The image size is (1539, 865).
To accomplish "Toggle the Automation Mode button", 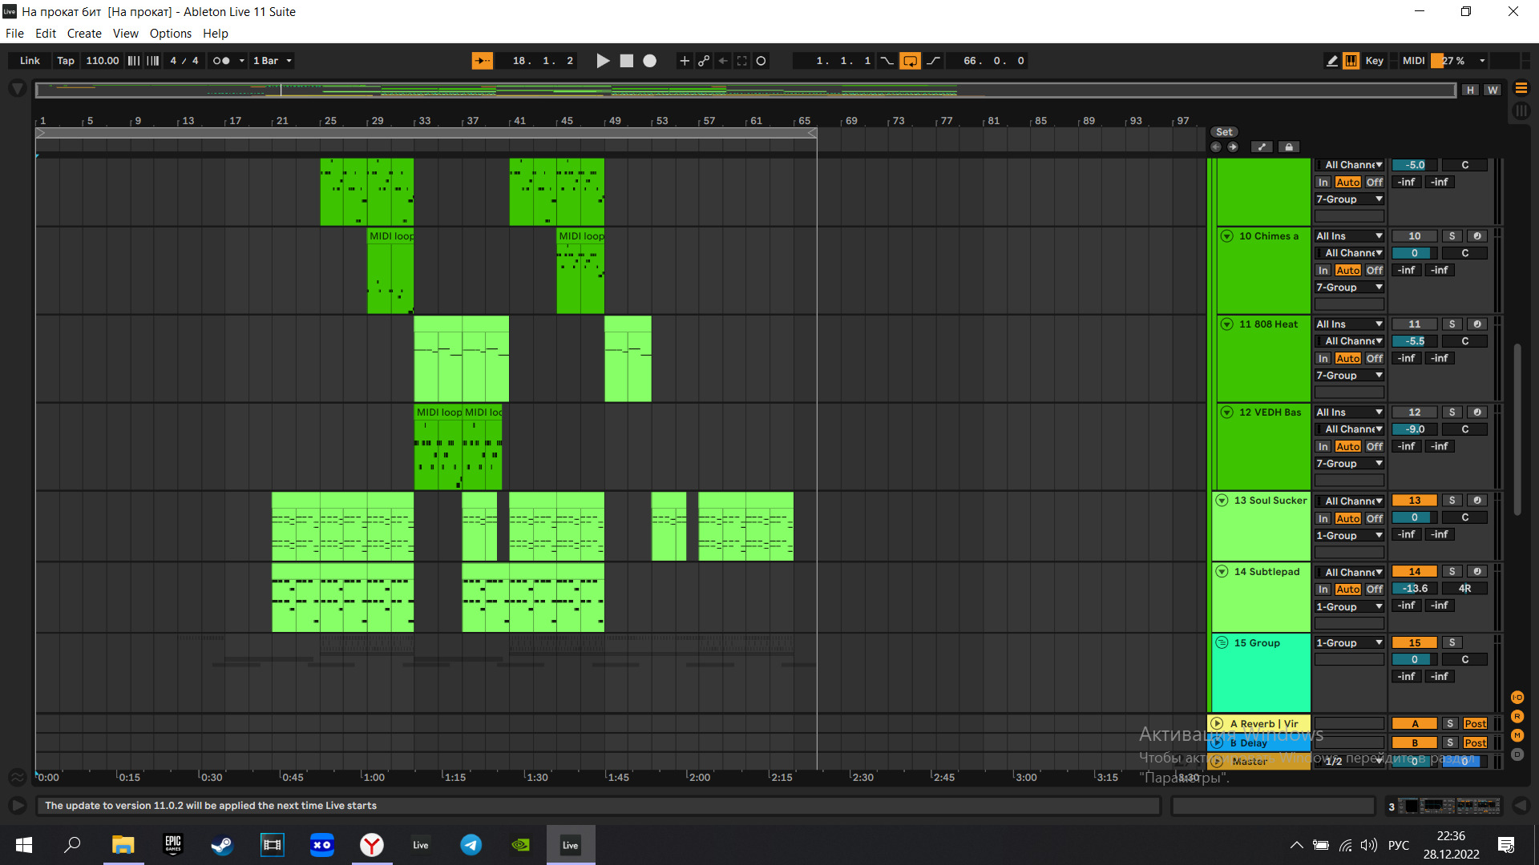I will click(x=1262, y=147).
